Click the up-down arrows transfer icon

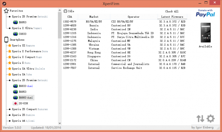200,118
